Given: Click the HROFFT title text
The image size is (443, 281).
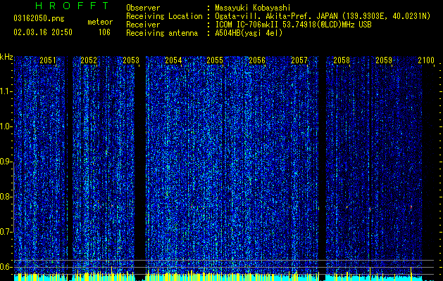Looking at the screenshot, I should click(72, 6).
